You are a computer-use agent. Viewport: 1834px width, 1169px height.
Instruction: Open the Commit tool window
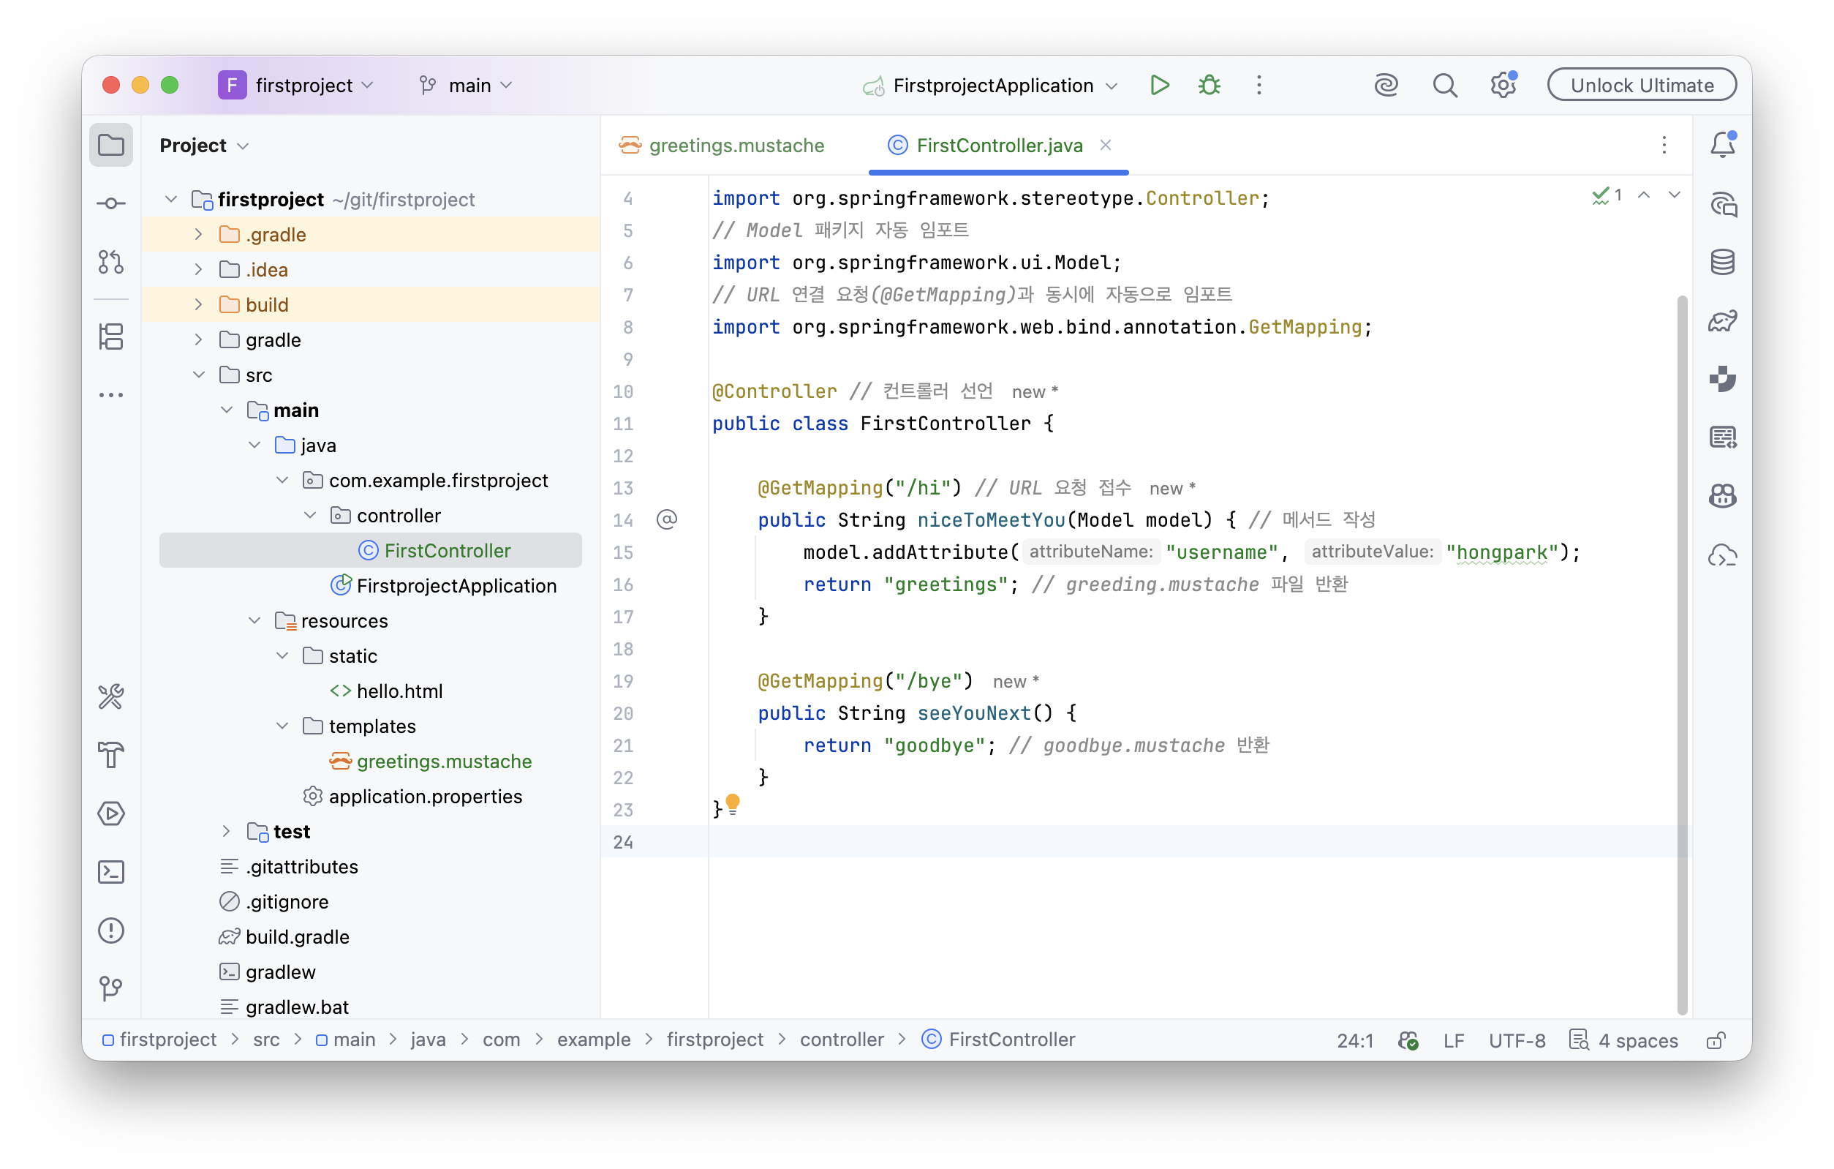click(x=111, y=203)
